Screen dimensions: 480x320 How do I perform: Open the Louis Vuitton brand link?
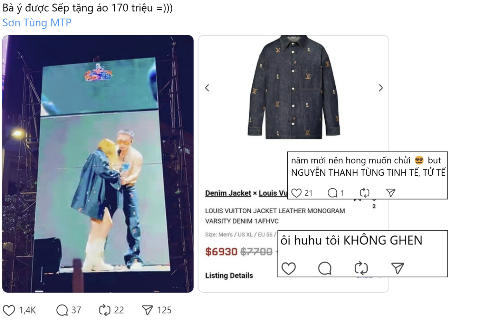coord(273,193)
